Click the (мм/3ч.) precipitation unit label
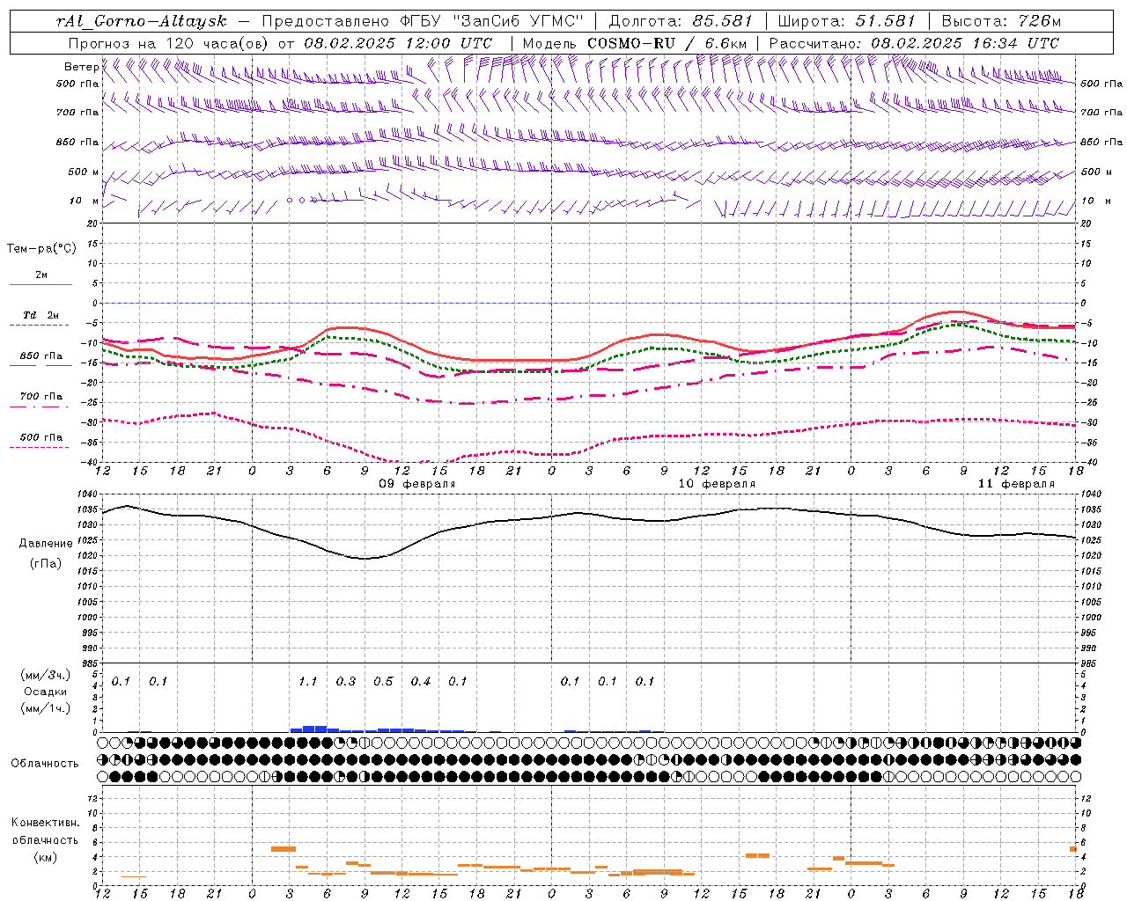The image size is (1127, 901). click(45, 675)
